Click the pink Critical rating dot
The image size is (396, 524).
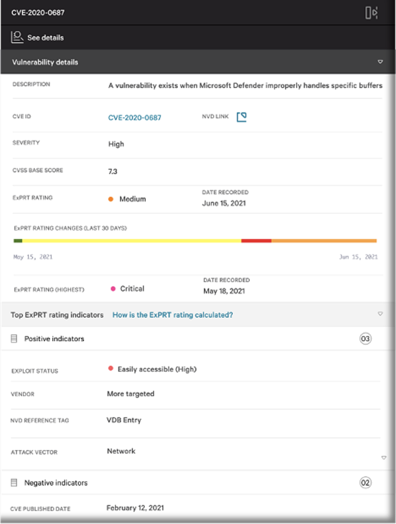[x=113, y=289]
